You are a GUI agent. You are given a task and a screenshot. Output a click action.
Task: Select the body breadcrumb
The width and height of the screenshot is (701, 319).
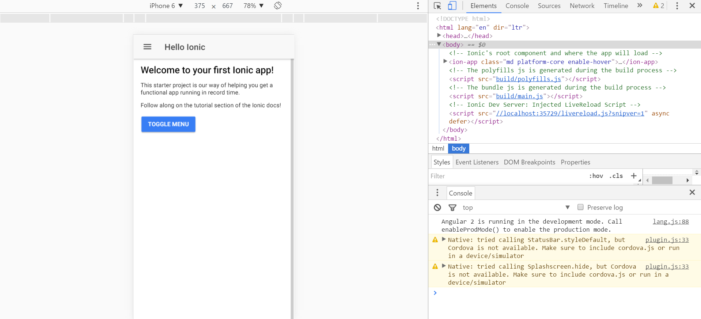[459, 148]
